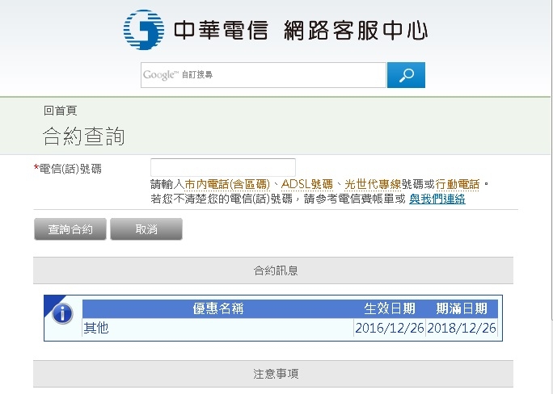Click the 中華電信 網路客服中心 title text
This screenshot has width=553, height=394.
301,31
